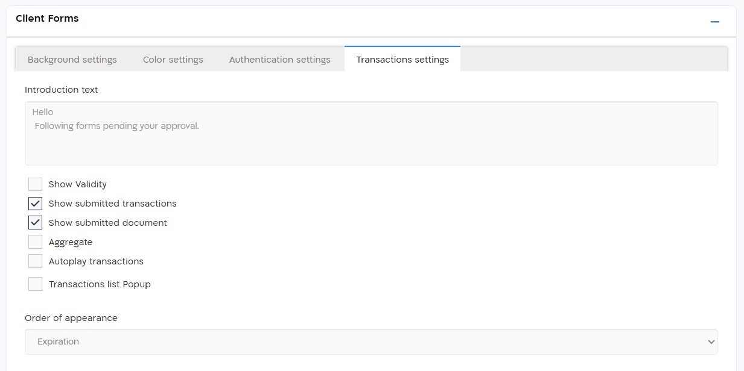Enable Autoplay transactions checkbox
The height and width of the screenshot is (371, 744).
(x=36, y=261)
